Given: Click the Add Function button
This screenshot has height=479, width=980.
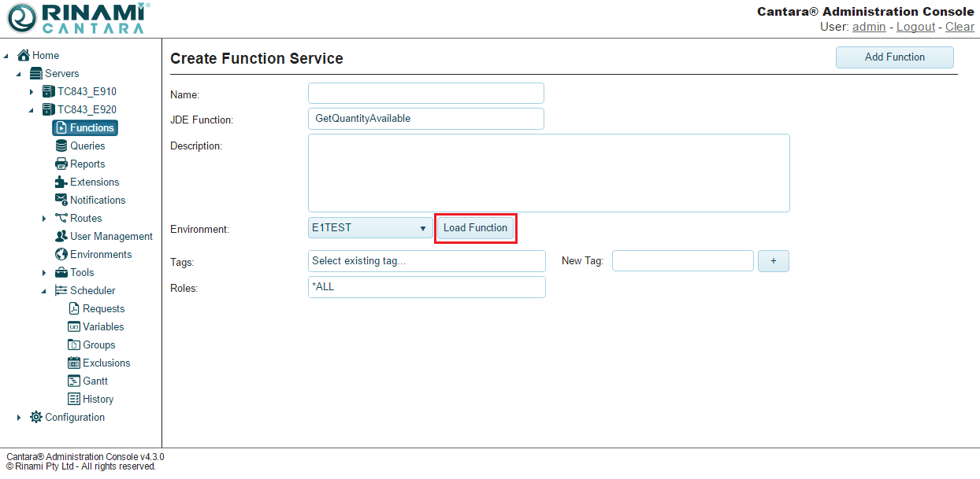Looking at the screenshot, I should point(894,57).
